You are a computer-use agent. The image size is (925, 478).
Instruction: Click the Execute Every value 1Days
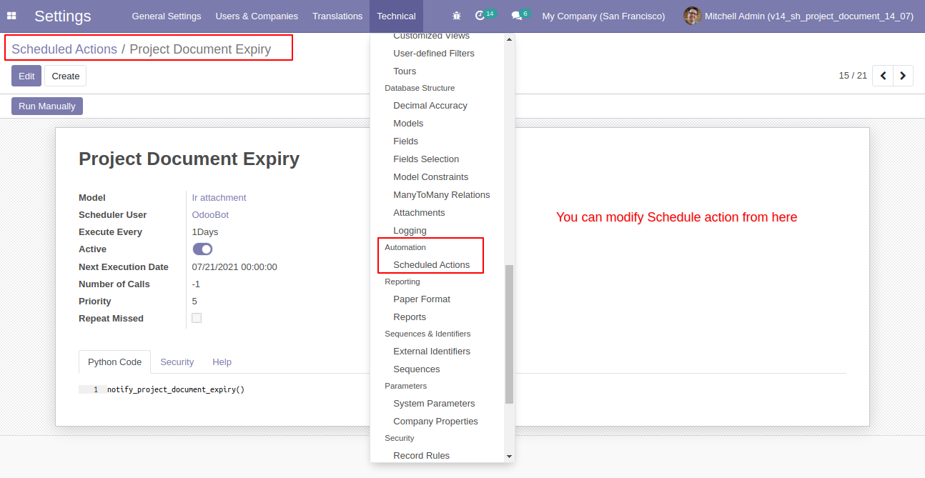point(205,231)
